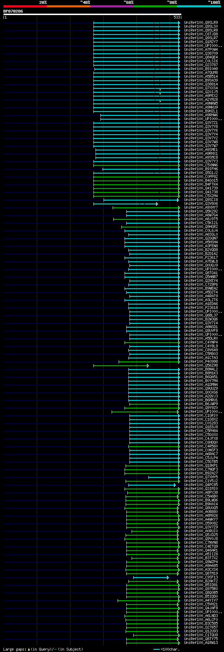Click UniRef100_A9XHY7 subject name
Viewport: 224px width, 652px height.
tap(201, 208)
